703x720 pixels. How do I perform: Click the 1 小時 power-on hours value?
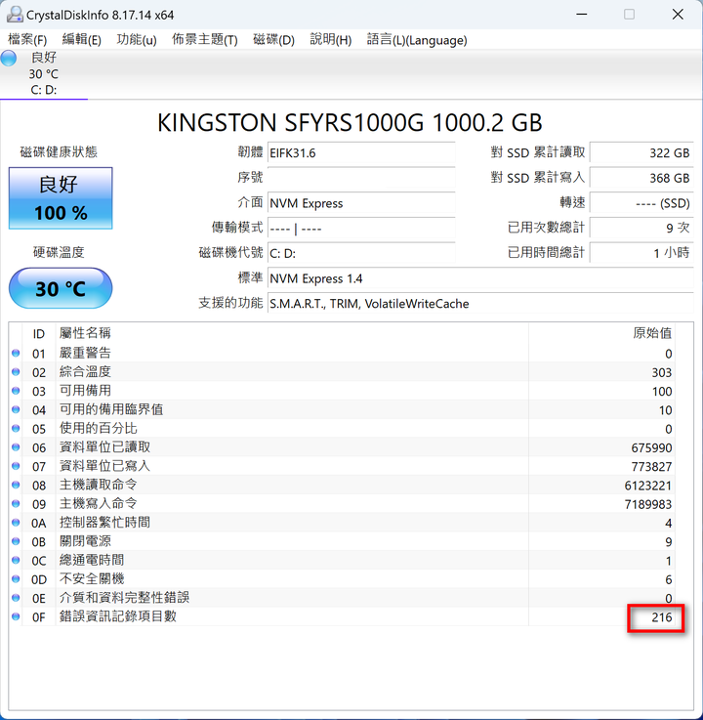641,253
